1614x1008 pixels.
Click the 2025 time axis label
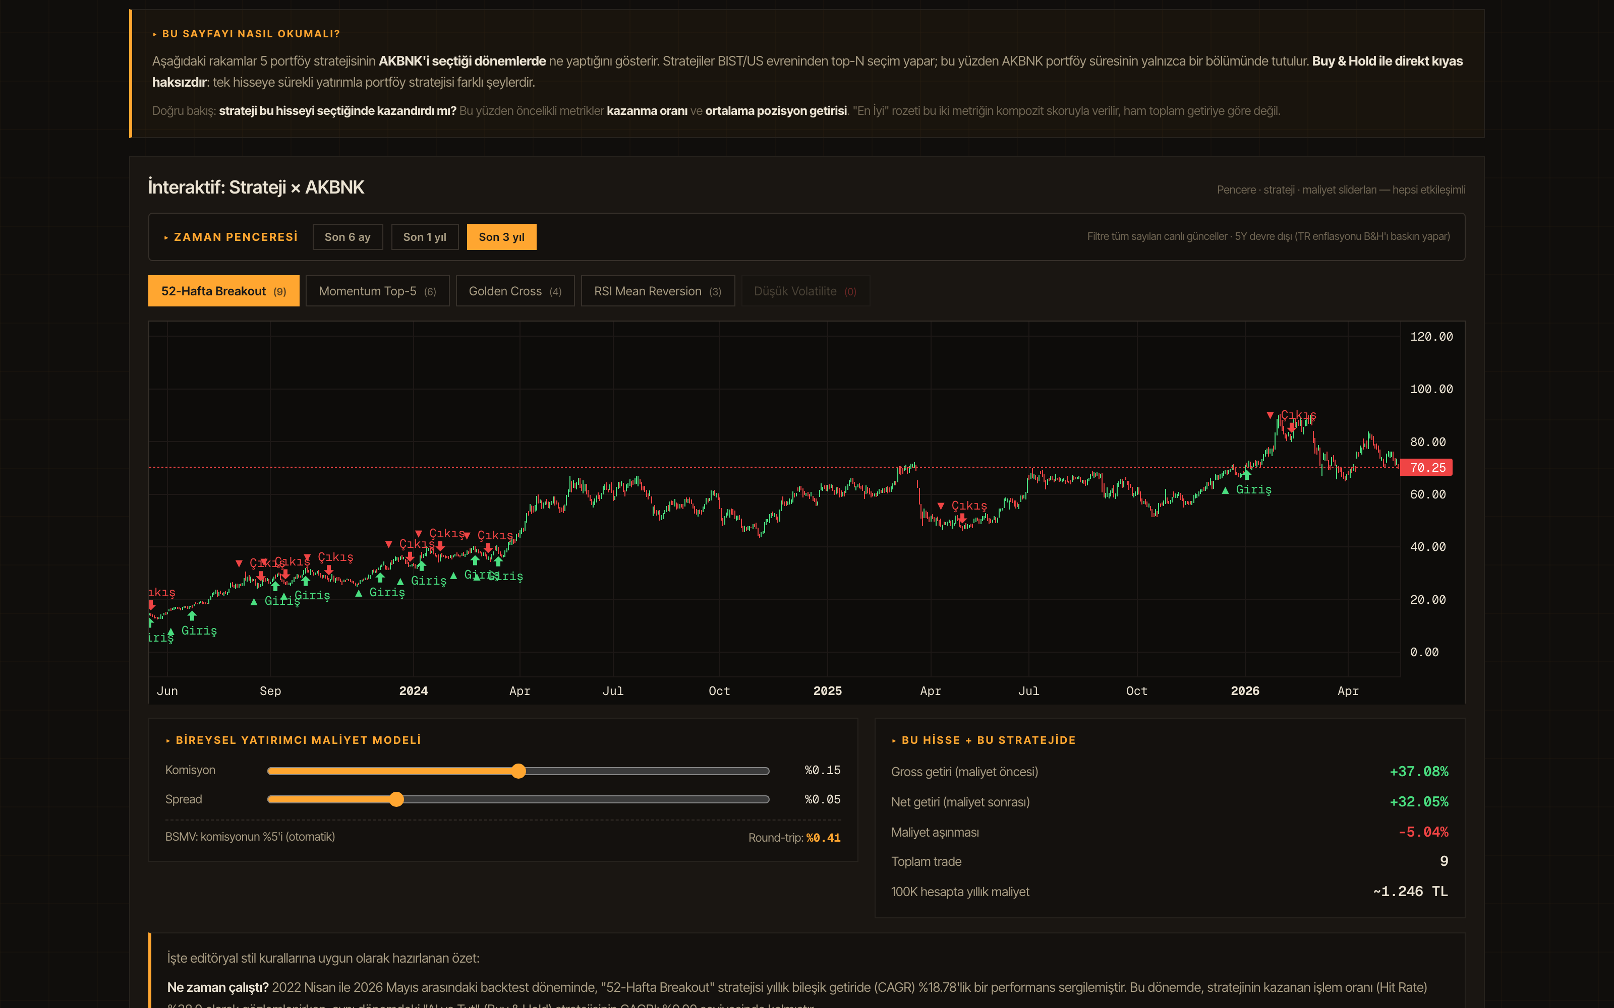pyautogui.click(x=828, y=690)
